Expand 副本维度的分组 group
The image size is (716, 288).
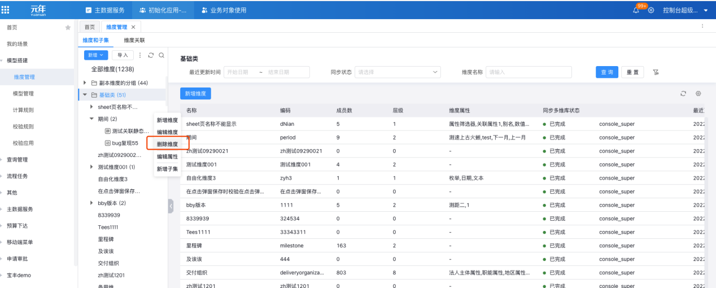[x=85, y=83]
